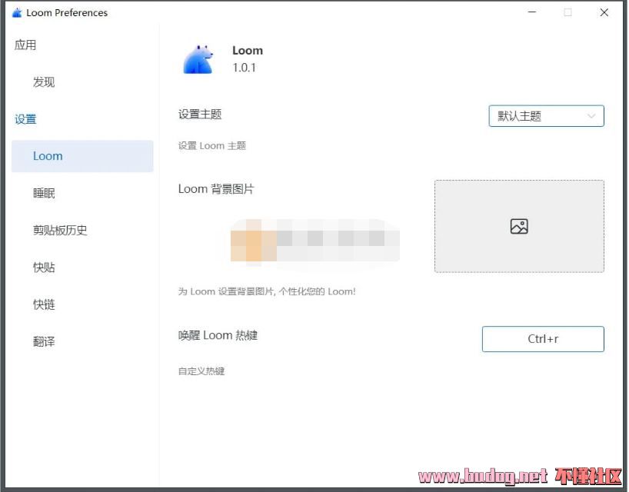Open the 快链 sidebar entry

pos(44,304)
